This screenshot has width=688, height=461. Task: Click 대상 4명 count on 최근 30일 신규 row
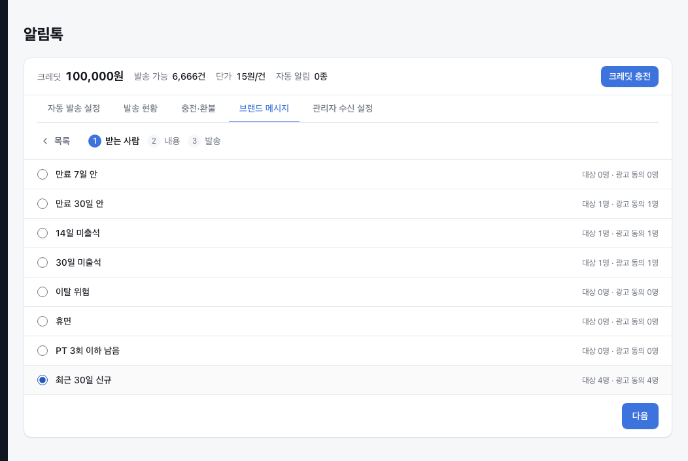pos(595,381)
